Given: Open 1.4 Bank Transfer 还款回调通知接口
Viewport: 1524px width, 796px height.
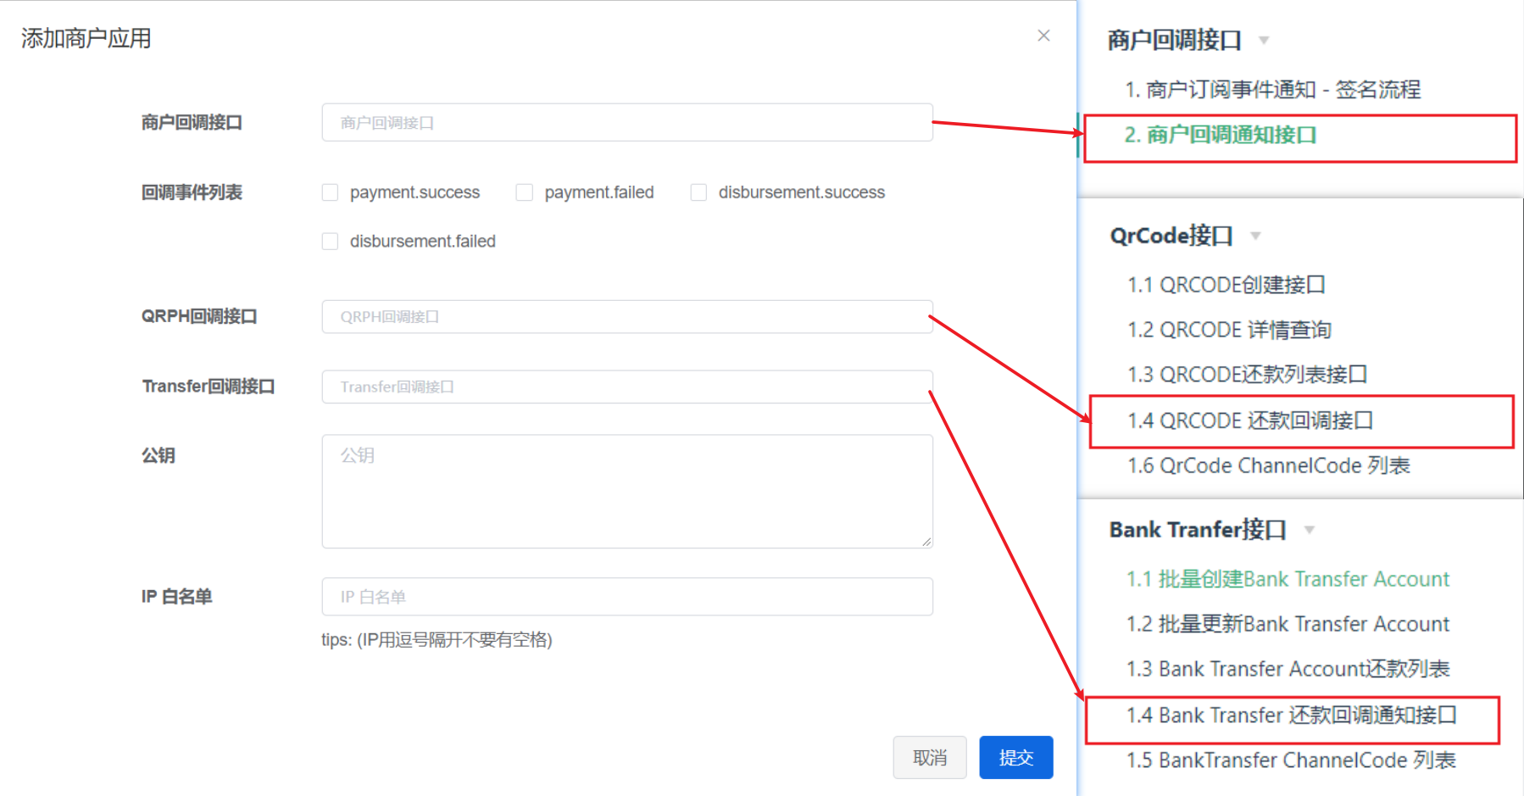Looking at the screenshot, I should 1290,715.
